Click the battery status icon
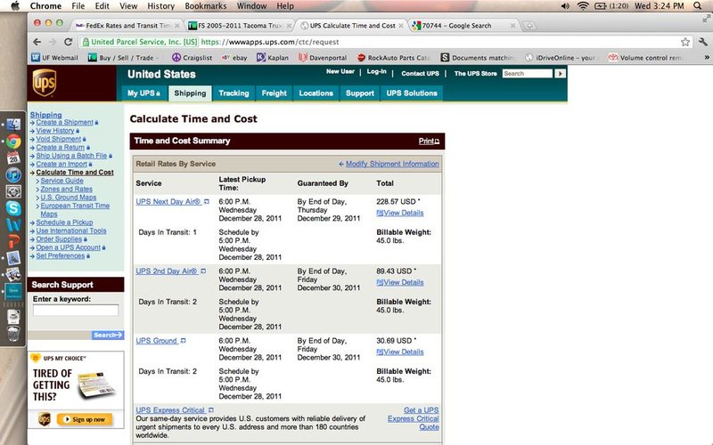The height and width of the screenshot is (445, 713). tap(600, 6)
